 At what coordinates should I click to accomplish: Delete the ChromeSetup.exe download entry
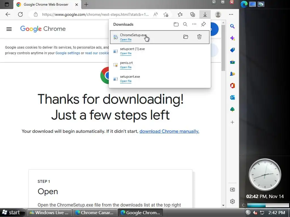click(199, 37)
